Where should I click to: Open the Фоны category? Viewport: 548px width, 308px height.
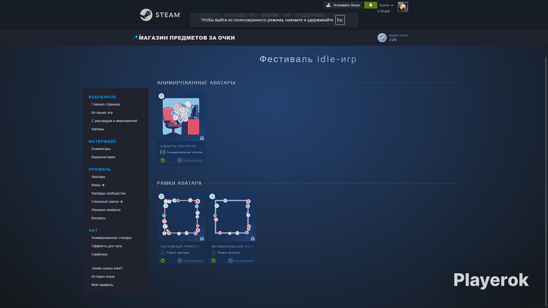(x=96, y=185)
